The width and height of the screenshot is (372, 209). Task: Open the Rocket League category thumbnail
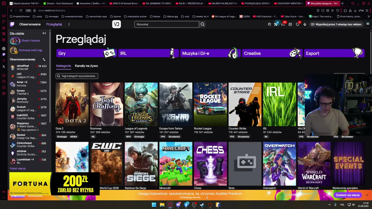coord(210,104)
